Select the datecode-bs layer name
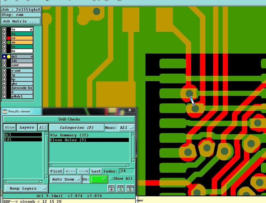 pyautogui.click(x=22, y=88)
